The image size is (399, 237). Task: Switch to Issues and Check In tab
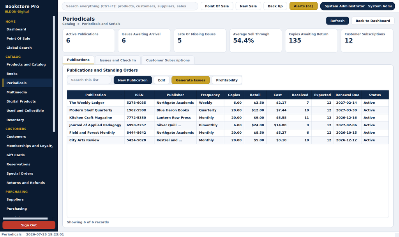pyautogui.click(x=118, y=60)
